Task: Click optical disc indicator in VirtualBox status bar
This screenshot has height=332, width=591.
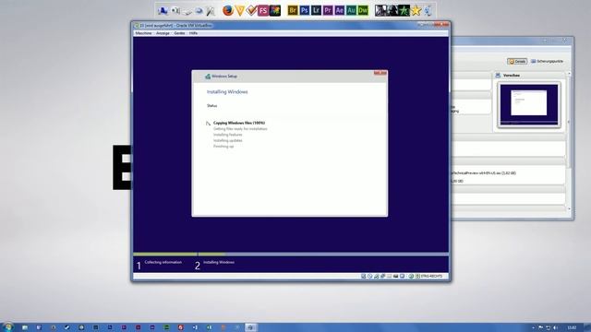Action: tap(369, 277)
